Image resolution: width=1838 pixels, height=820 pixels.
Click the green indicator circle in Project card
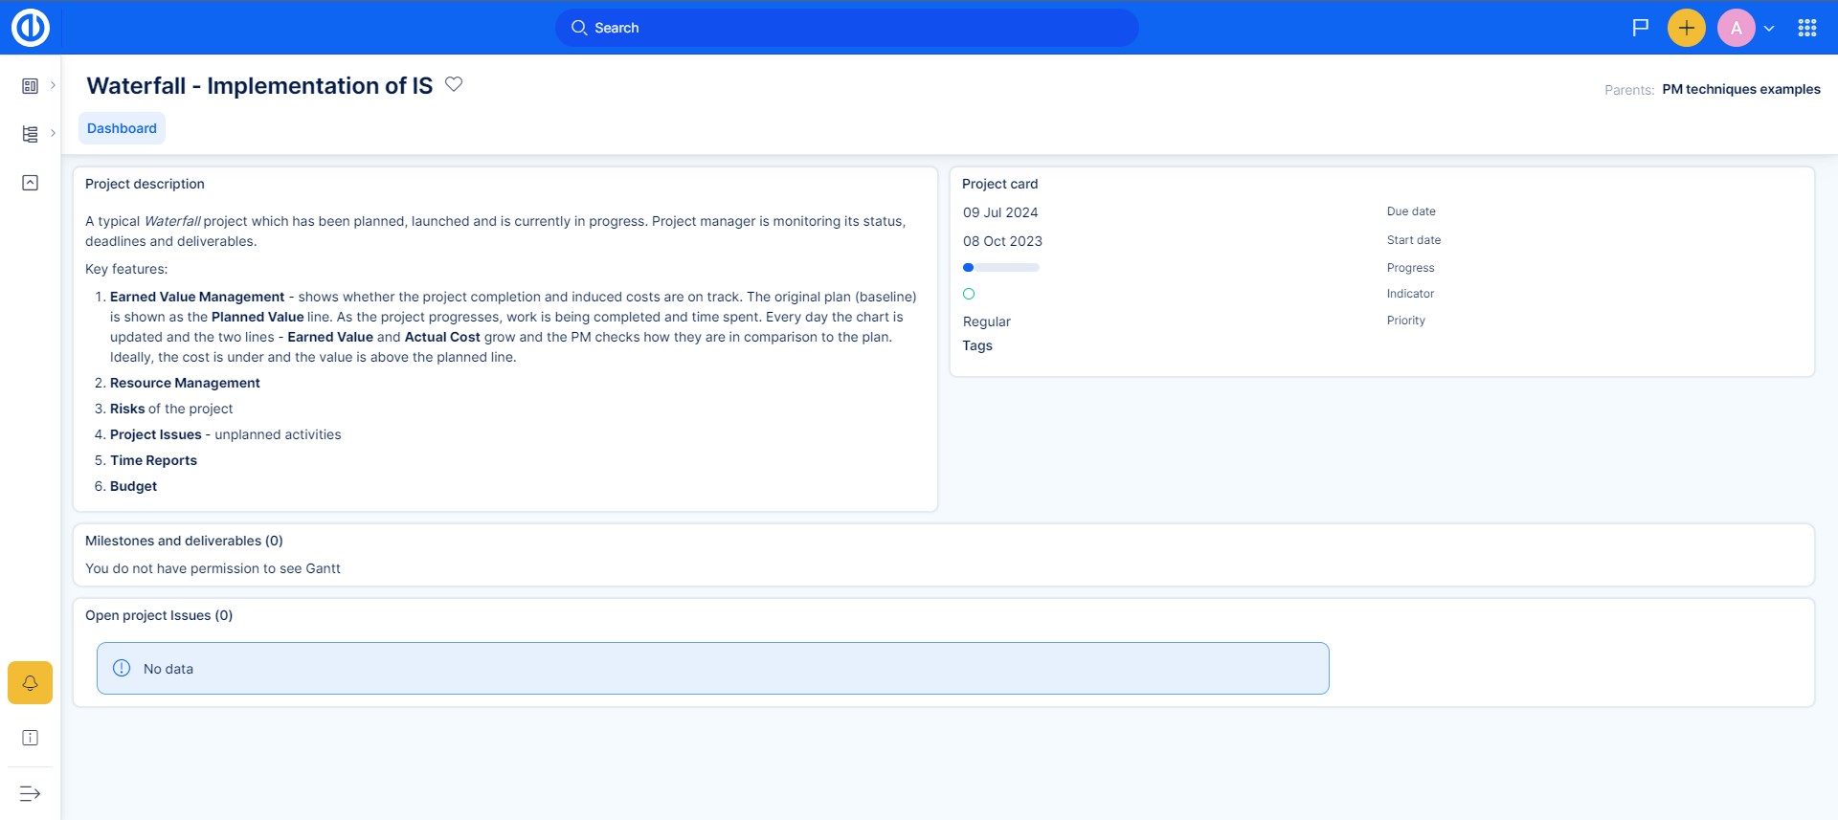pos(969,294)
